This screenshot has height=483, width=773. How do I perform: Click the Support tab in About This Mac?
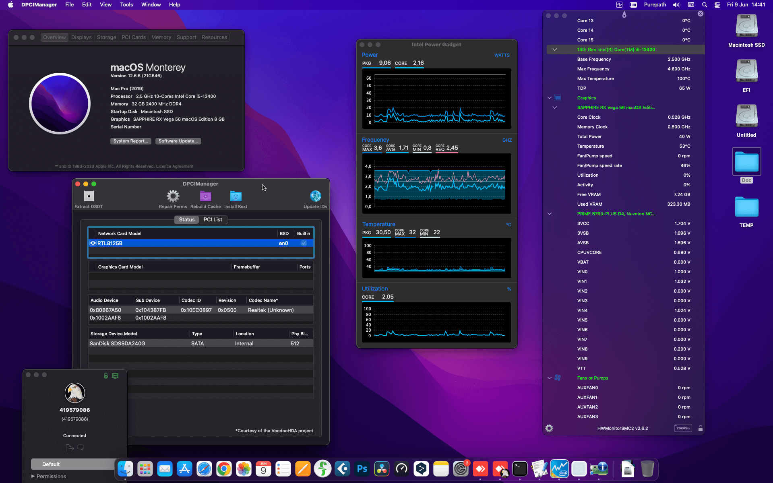pyautogui.click(x=186, y=37)
